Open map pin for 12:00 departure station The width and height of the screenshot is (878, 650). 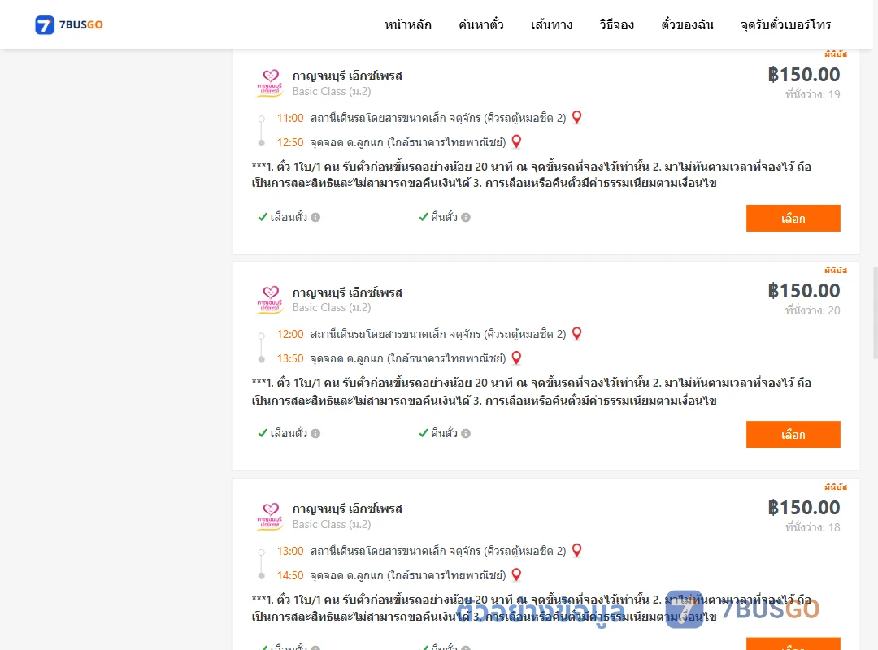click(x=576, y=334)
